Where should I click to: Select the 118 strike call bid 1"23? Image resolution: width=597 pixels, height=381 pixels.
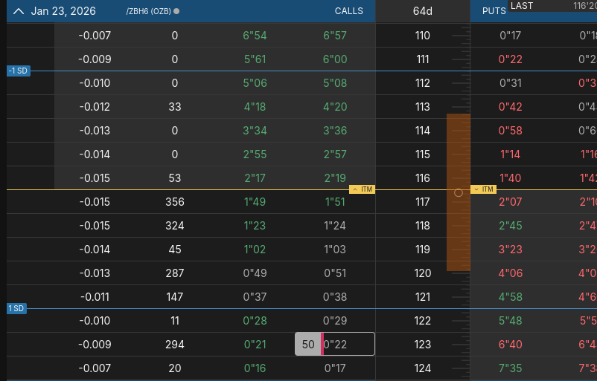click(x=255, y=226)
